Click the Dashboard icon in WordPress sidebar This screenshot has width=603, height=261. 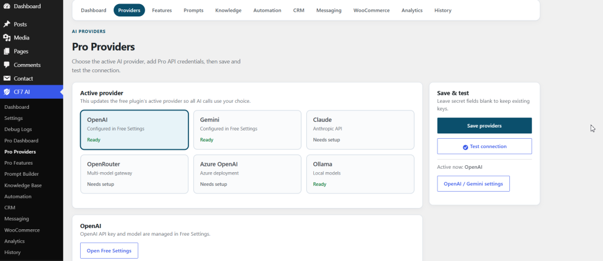[6, 6]
